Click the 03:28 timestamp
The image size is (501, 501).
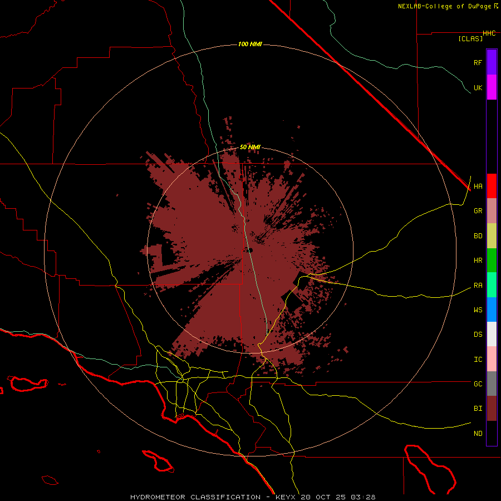coord(363,497)
